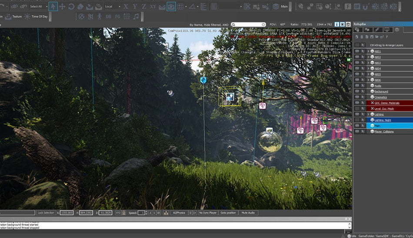
Task: Click the viewport search field
Action: [x=248, y=24]
